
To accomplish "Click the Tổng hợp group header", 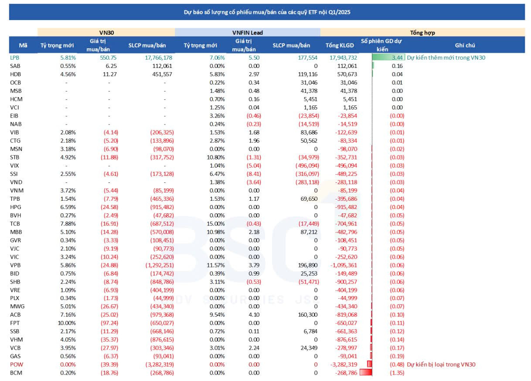I will [422, 32].
